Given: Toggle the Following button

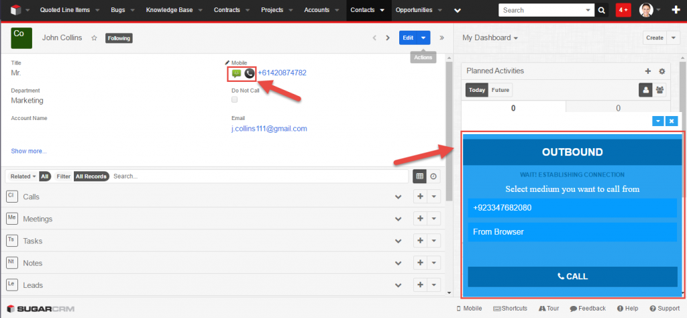Looking at the screenshot, I should tap(119, 38).
